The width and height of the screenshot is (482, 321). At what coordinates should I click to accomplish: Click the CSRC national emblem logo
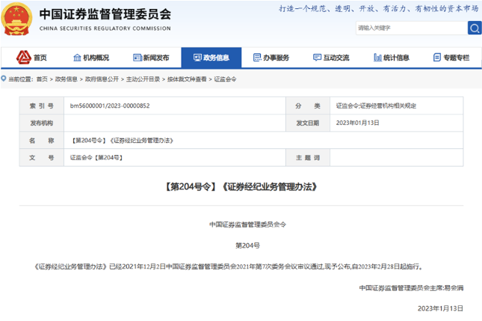16,19
